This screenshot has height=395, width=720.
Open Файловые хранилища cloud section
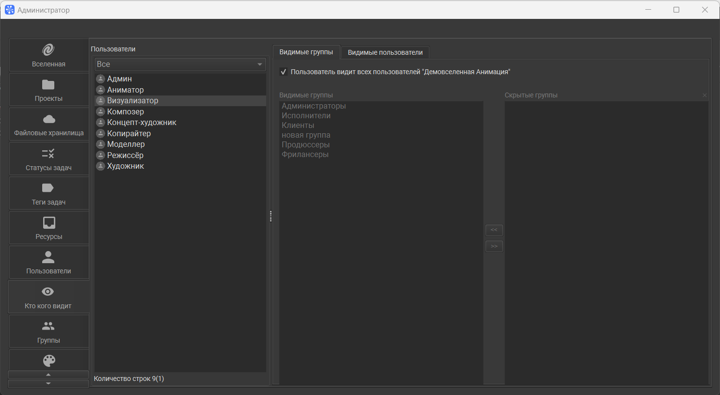coord(48,124)
